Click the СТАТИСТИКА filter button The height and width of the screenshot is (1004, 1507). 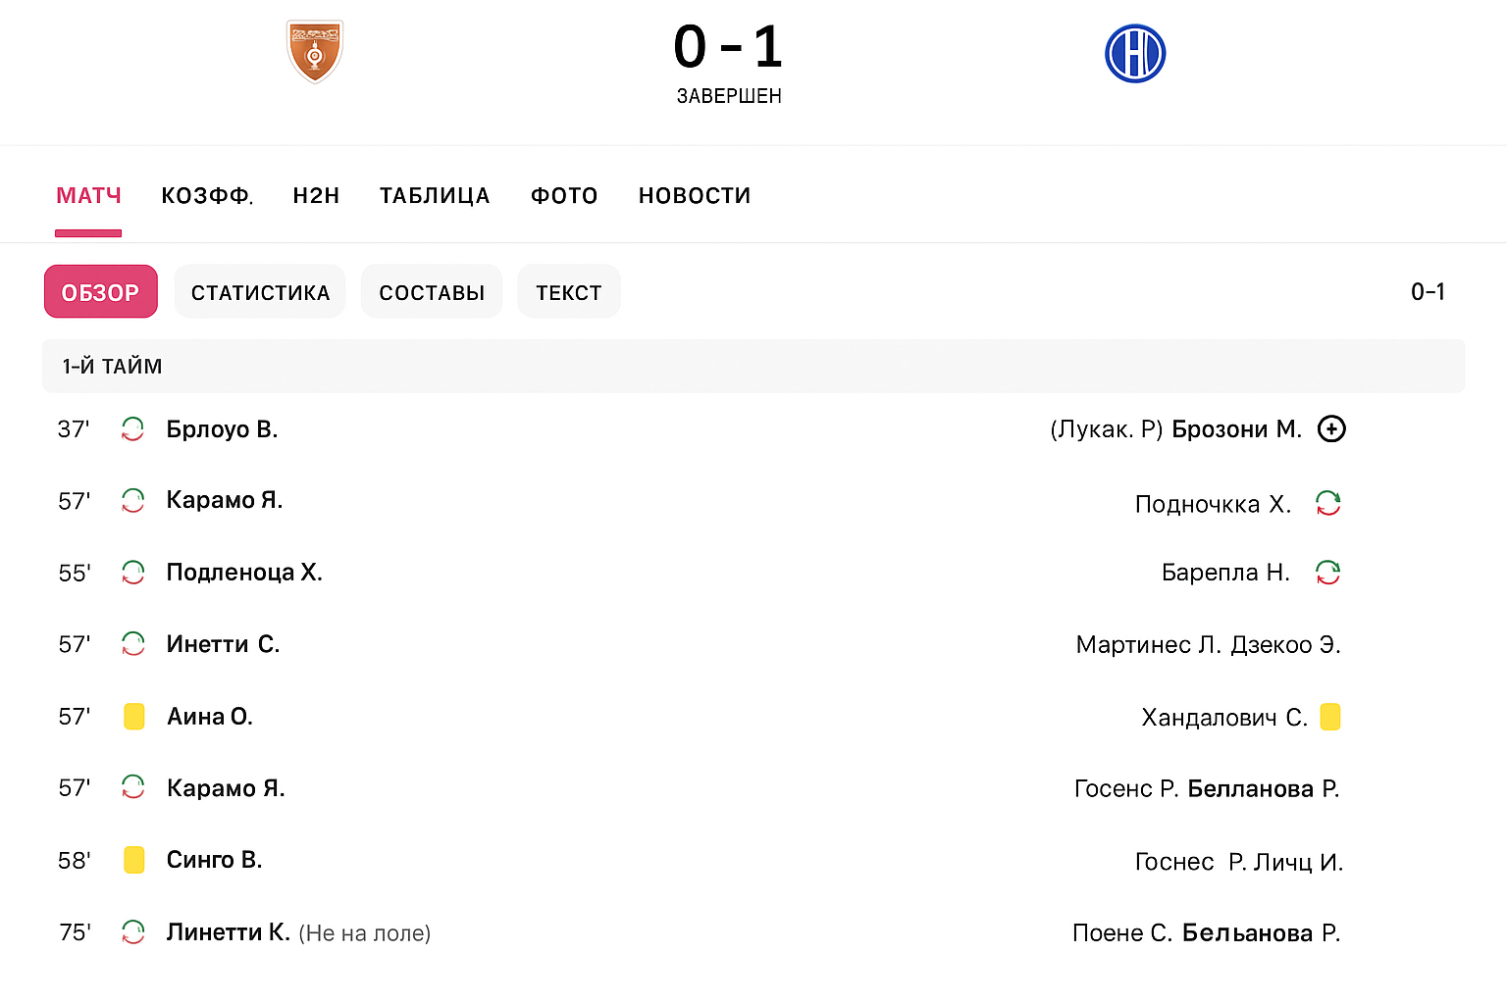(259, 291)
